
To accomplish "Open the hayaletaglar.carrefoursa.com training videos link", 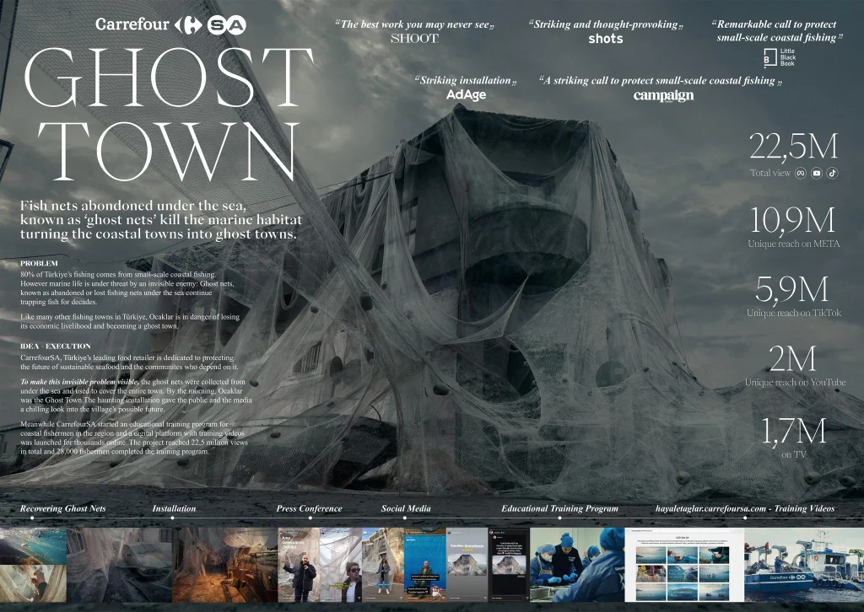I will [x=744, y=508].
